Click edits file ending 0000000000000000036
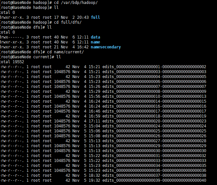Screen dimensions: 217x185 [154, 170]
